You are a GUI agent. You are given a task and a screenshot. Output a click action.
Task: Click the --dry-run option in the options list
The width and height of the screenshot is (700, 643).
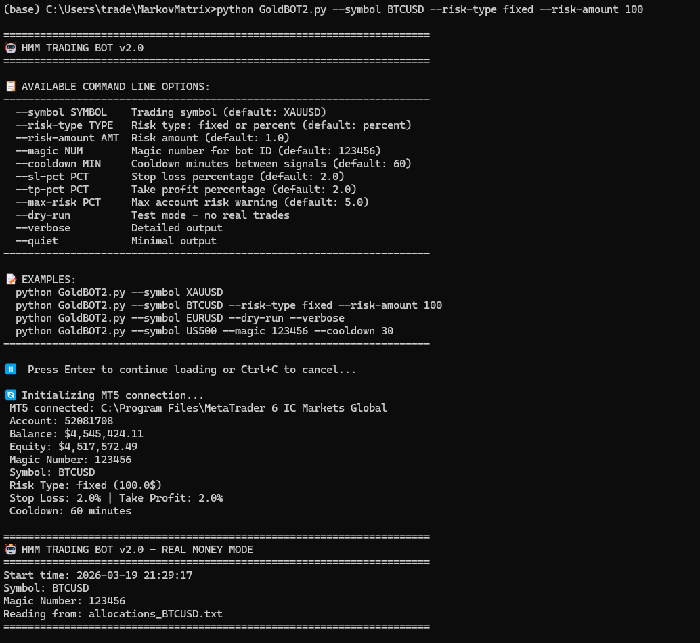(x=43, y=215)
